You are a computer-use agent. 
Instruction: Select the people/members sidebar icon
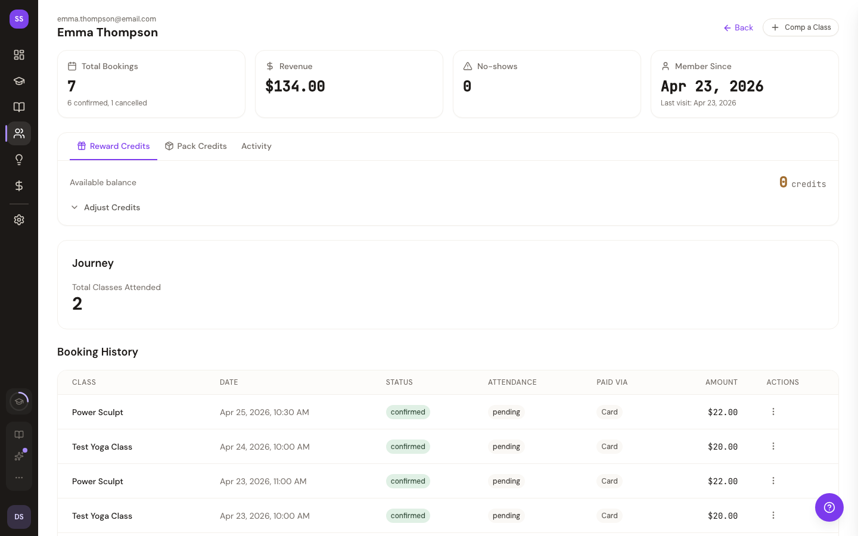click(x=19, y=133)
